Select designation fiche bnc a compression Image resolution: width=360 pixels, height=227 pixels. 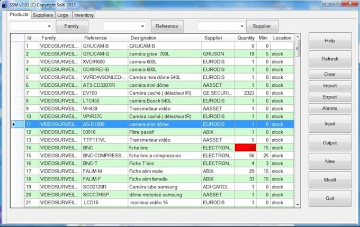pos(165,156)
